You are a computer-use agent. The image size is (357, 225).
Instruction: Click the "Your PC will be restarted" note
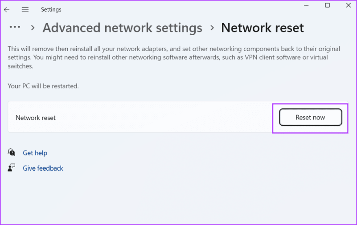43,86
